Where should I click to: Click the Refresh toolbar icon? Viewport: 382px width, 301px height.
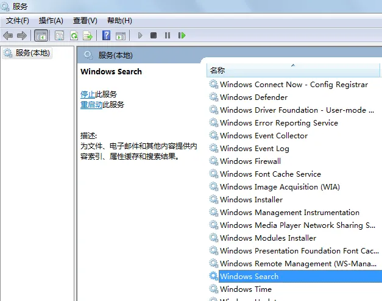pyautogui.click(x=74, y=35)
